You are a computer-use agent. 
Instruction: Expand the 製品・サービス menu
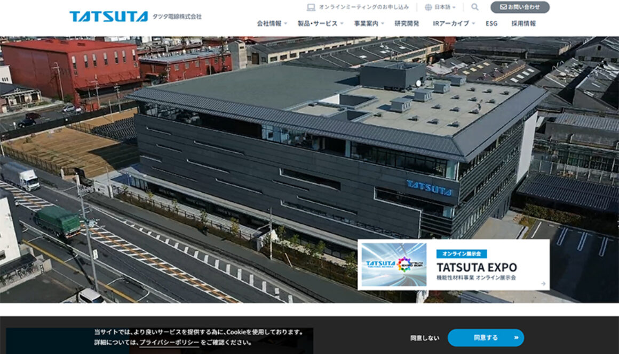[x=320, y=23]
